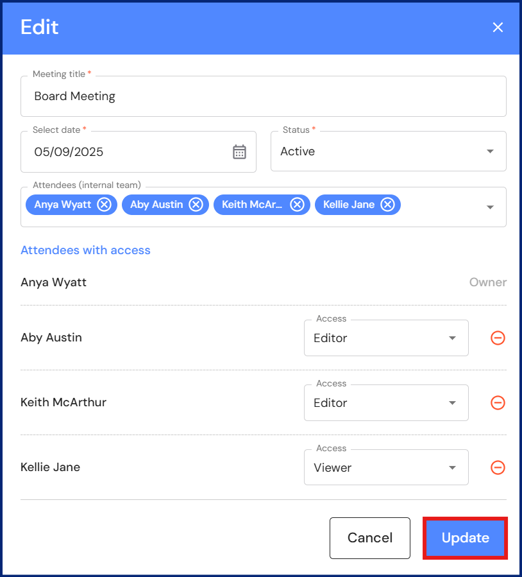The image size is (522, 577).
Task: Click the Attendees with access heading
Action: coord(85,250)
